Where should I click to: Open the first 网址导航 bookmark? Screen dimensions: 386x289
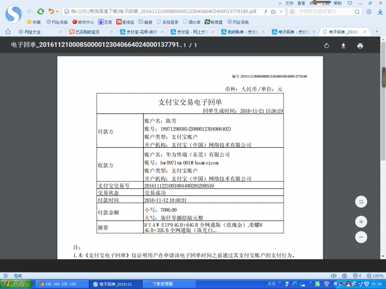pos(57,22)
